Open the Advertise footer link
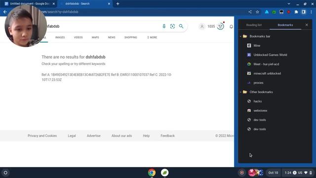Image resolution: width=316 pixels, height=178 pixels. point(93,136)
